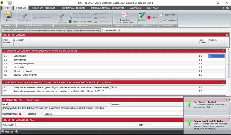Collapse section 2 Presence of Adequate Arrangements
The height and width of the screenshot is (135, 231).
coord(223,82)
